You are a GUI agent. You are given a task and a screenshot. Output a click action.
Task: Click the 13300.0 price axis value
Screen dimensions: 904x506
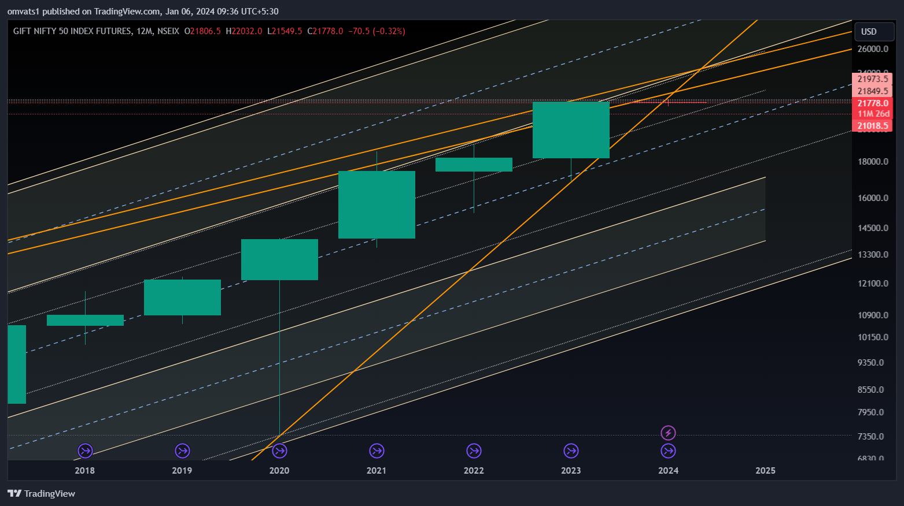coord(873,254)
